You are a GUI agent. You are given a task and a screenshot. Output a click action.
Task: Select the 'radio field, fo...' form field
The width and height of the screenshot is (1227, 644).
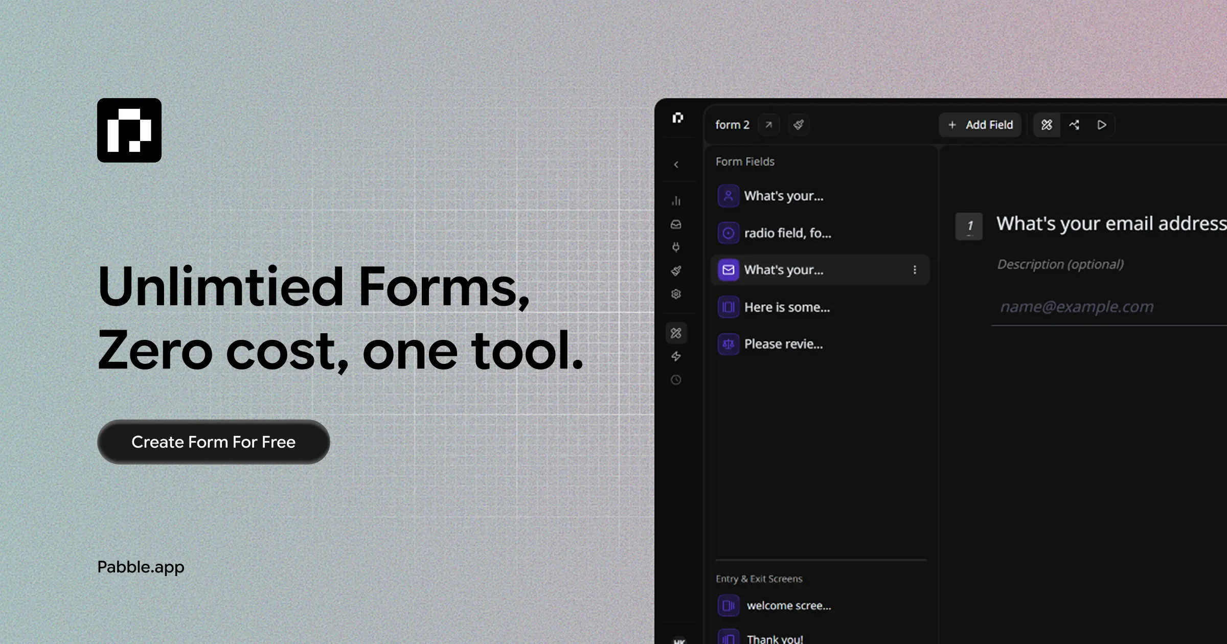coord(820,233)
